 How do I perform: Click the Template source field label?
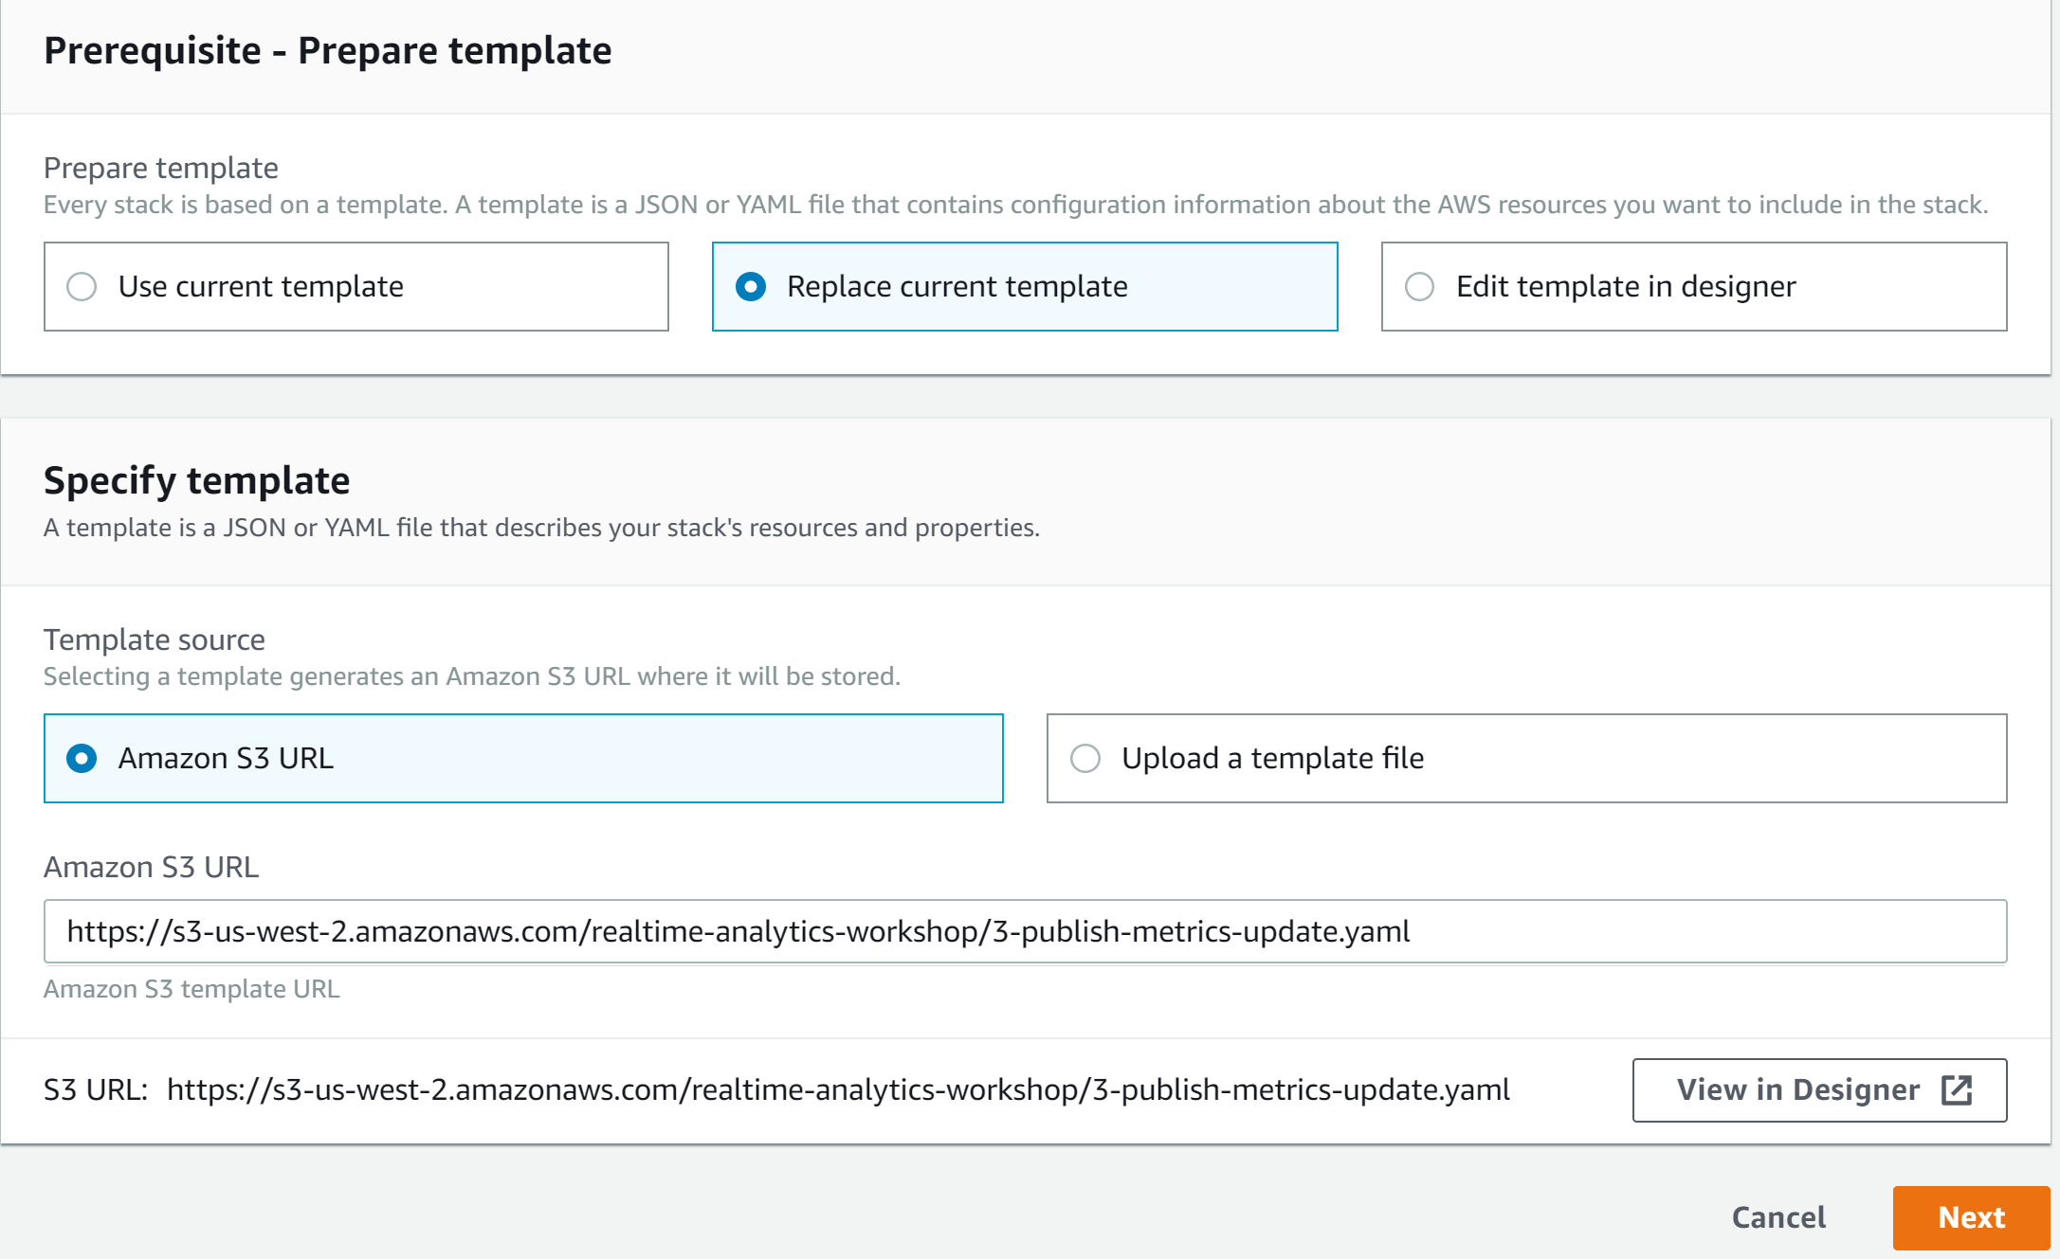[x=155, y=639]
